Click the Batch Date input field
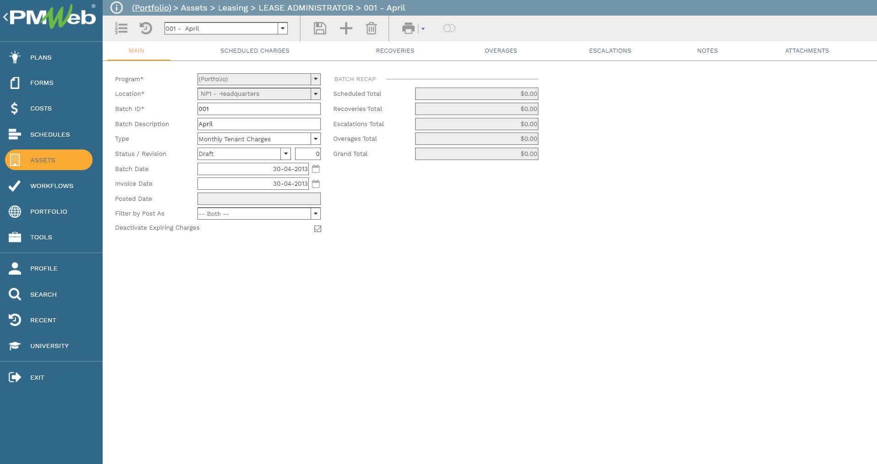 click(x=253, y=169)
